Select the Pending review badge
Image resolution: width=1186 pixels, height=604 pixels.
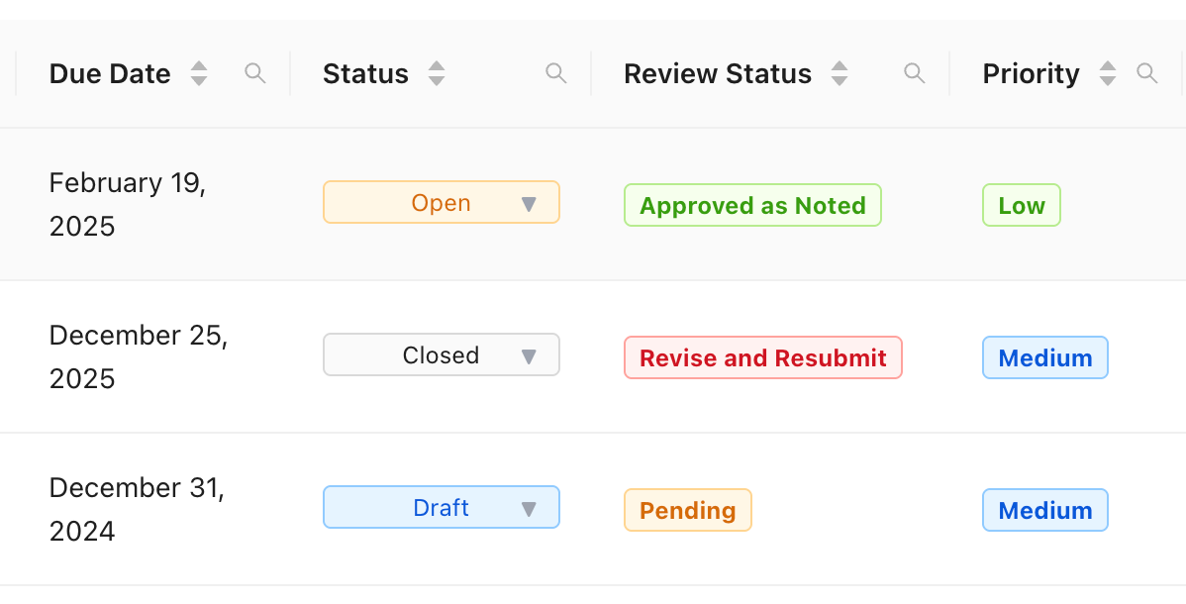pos(687,510)
